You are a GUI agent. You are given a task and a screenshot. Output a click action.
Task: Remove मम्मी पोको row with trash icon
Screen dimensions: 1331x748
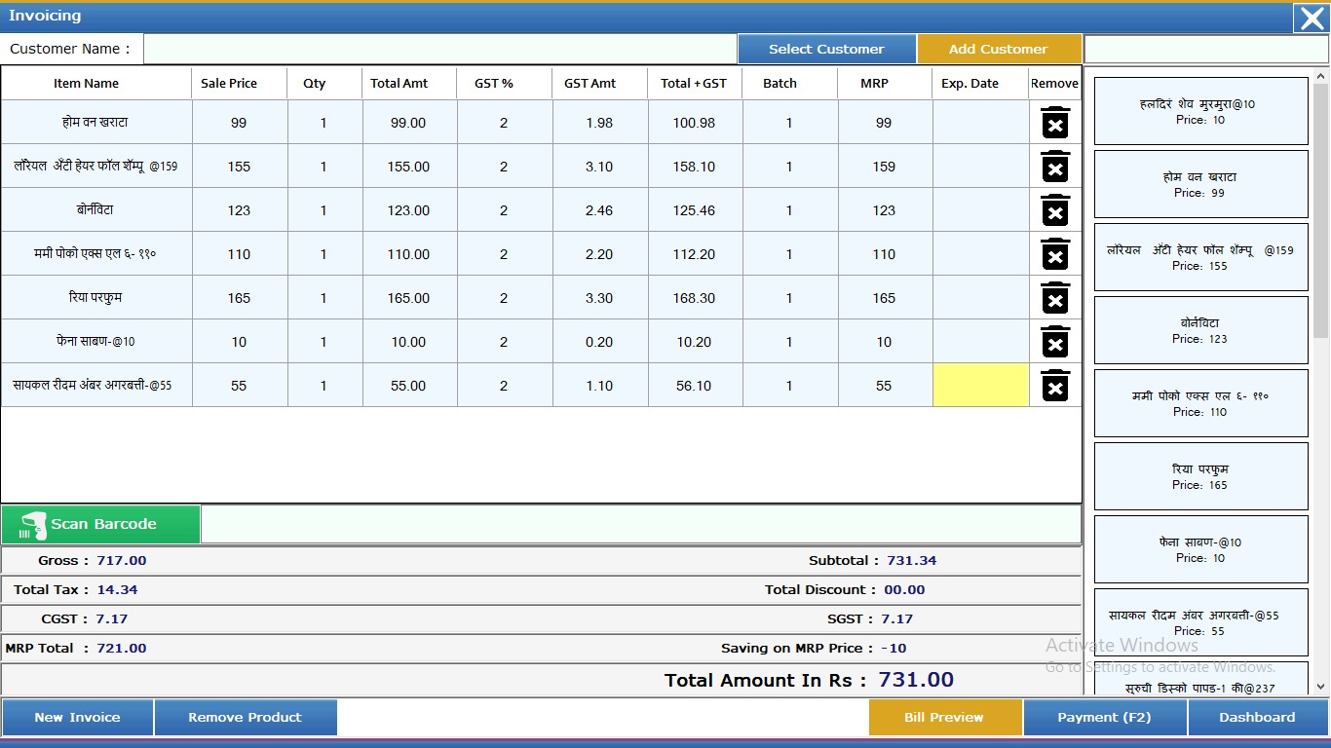[x=1055, y=254]
